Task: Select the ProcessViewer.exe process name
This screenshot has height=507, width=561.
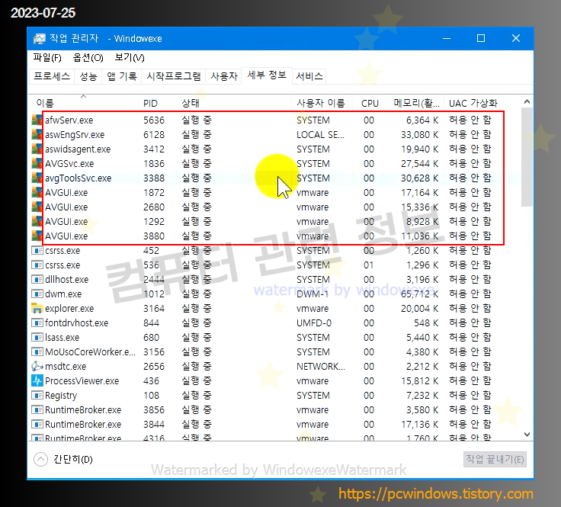Action: [82, 380]
